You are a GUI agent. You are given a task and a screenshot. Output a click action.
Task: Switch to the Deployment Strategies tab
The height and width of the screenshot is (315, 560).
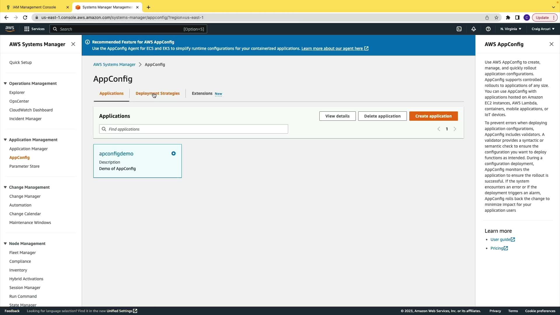pyautogui.click(x=157, y=93)
